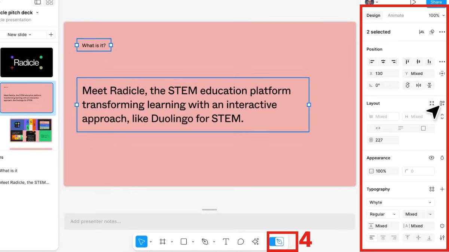Click the hexagon icon beside letter spacing
449x252 pixels.
(442, 226)
